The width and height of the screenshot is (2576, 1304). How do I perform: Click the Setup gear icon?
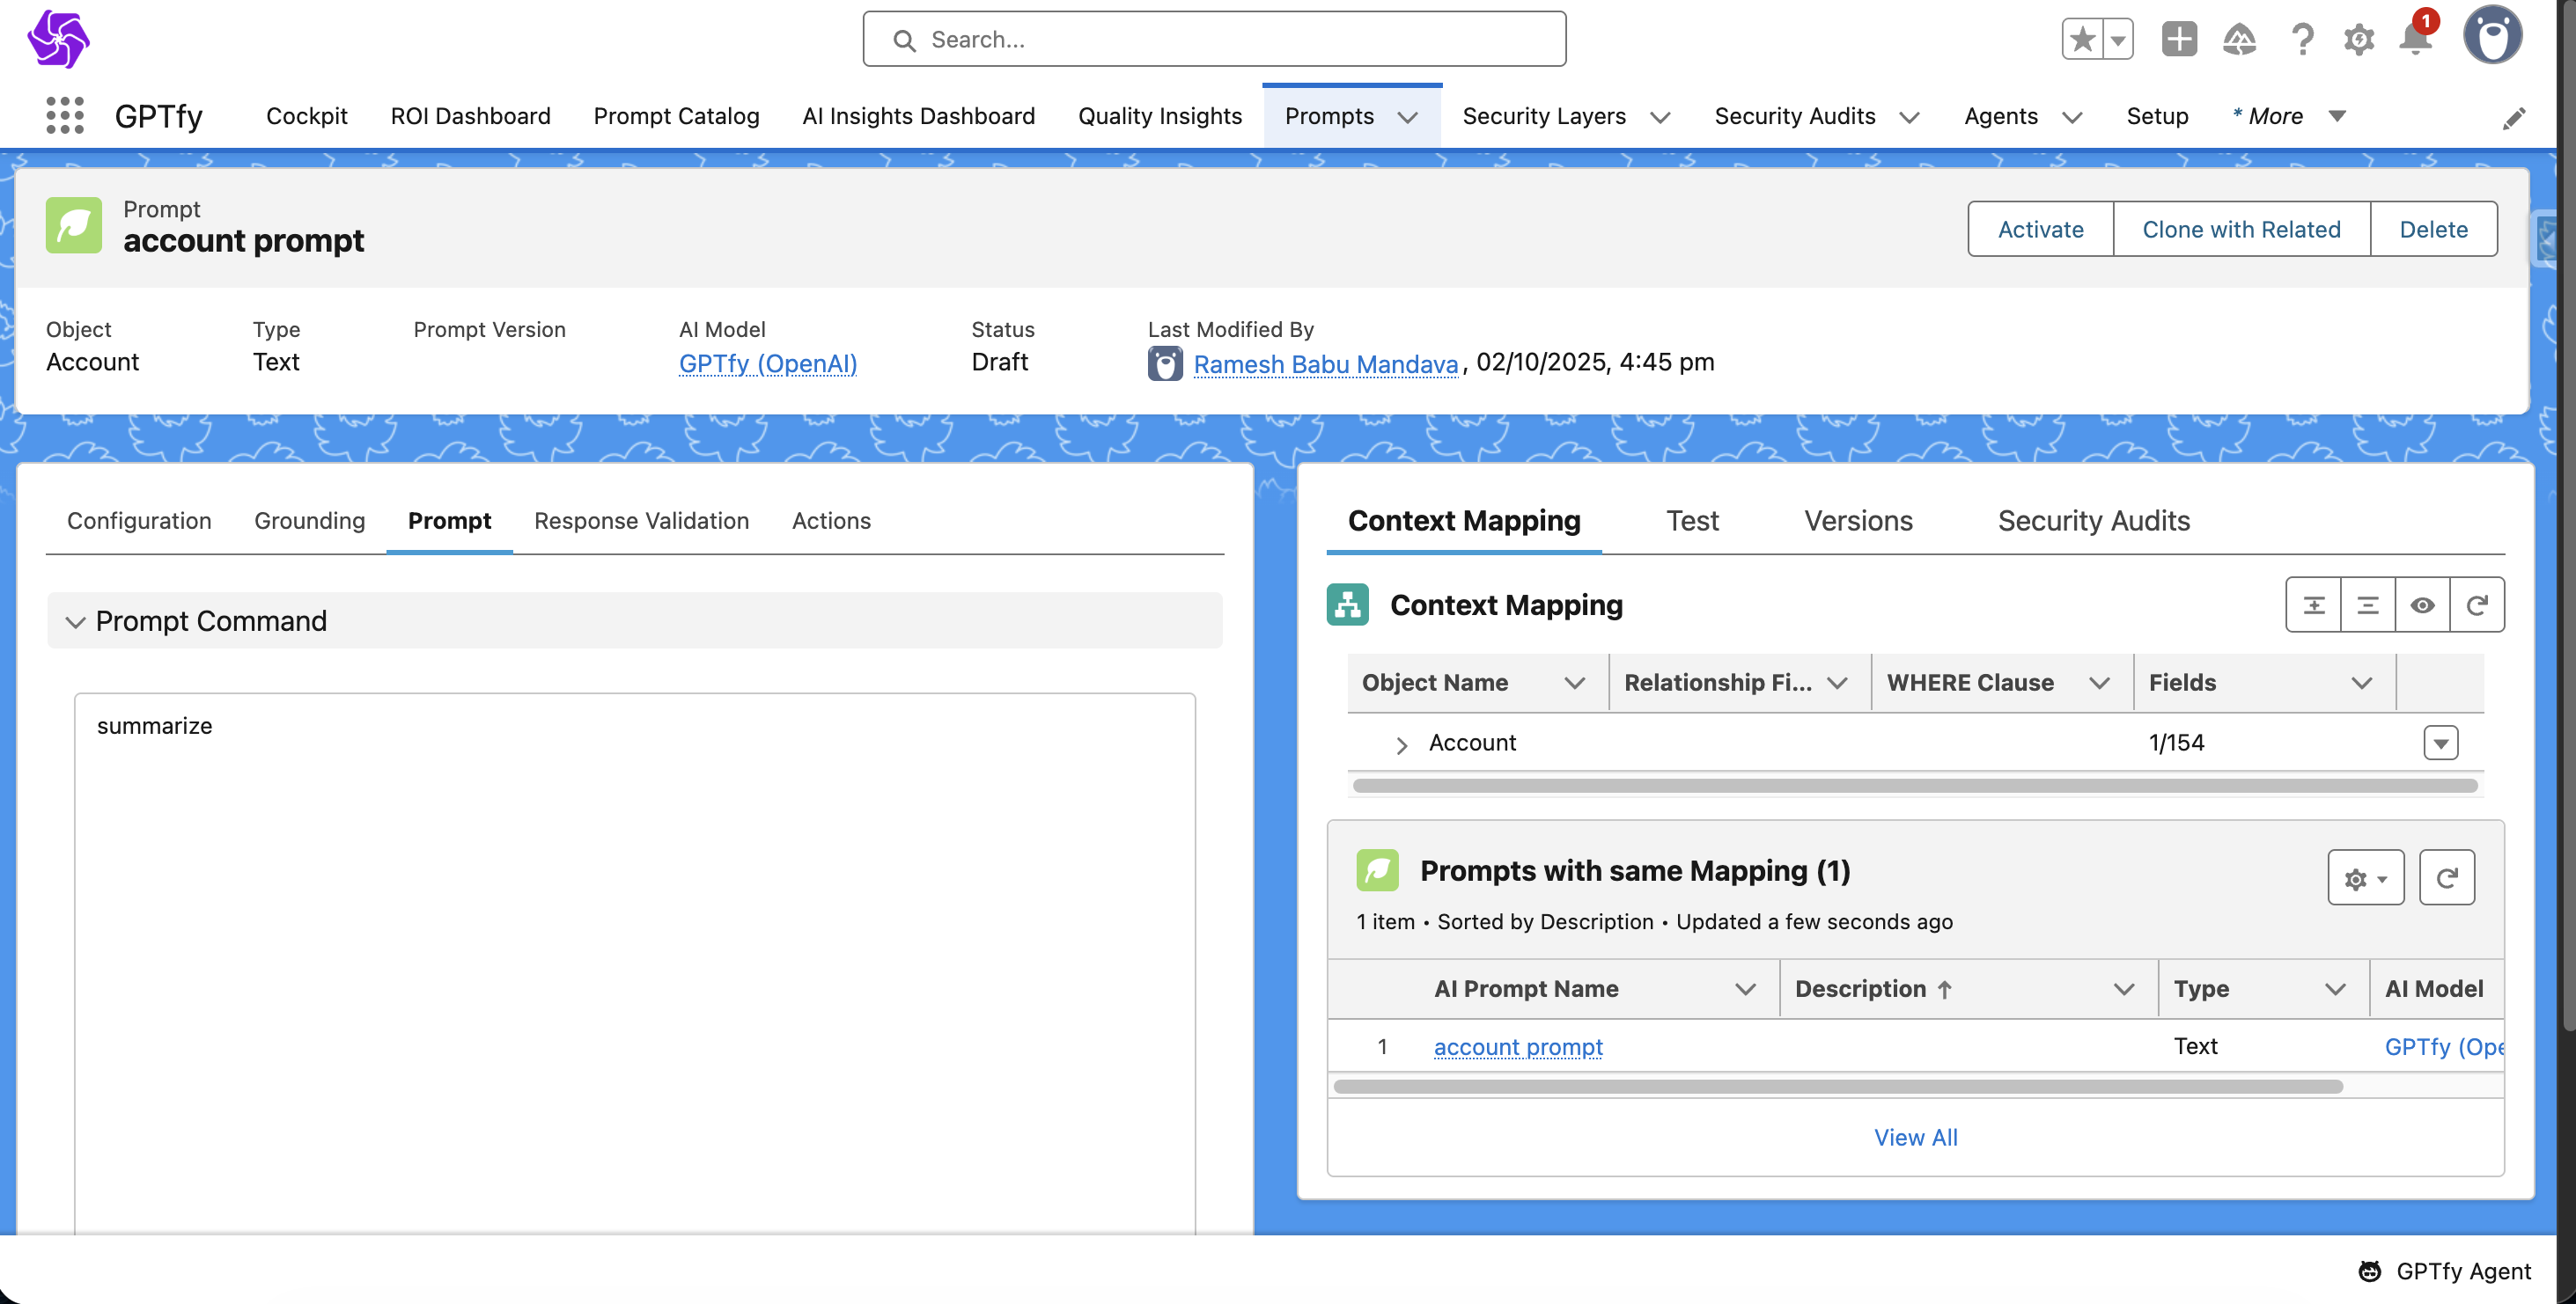(2358, 40)
